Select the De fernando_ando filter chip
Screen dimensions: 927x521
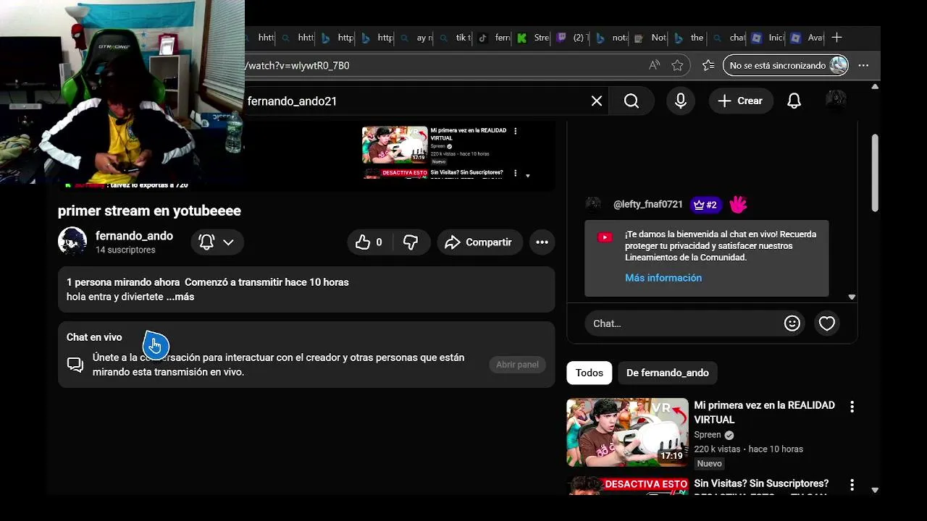pyautogui.click(x=667, y=373)
